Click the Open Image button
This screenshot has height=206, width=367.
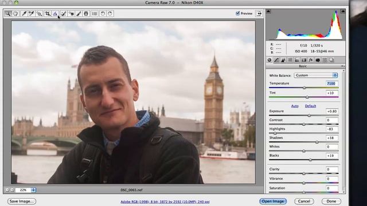tap(273, 201)
